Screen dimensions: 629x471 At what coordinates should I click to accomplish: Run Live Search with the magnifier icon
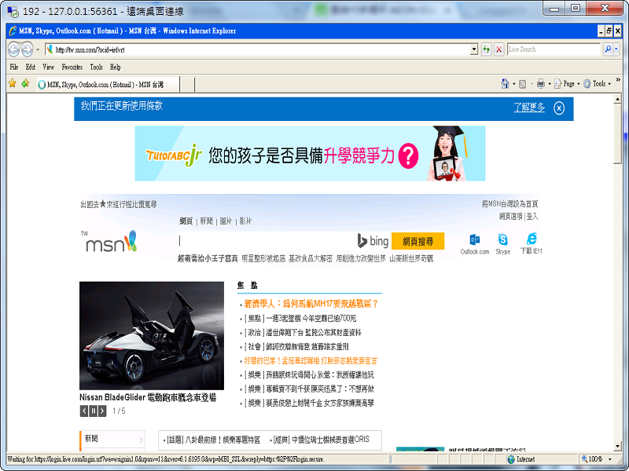point(608,49)
